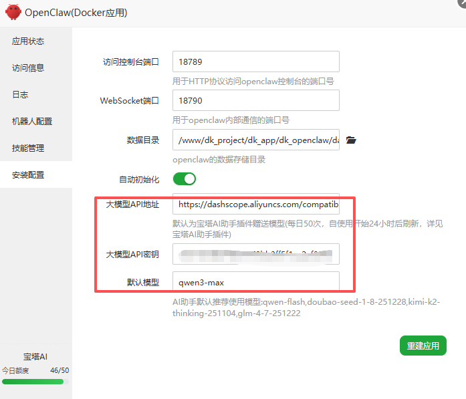The height and width of the screenshot is (399, 466).
Task: Click the WebSocket端口 field showing 18790
Action: pyautogui.click(x=255, y=101)
